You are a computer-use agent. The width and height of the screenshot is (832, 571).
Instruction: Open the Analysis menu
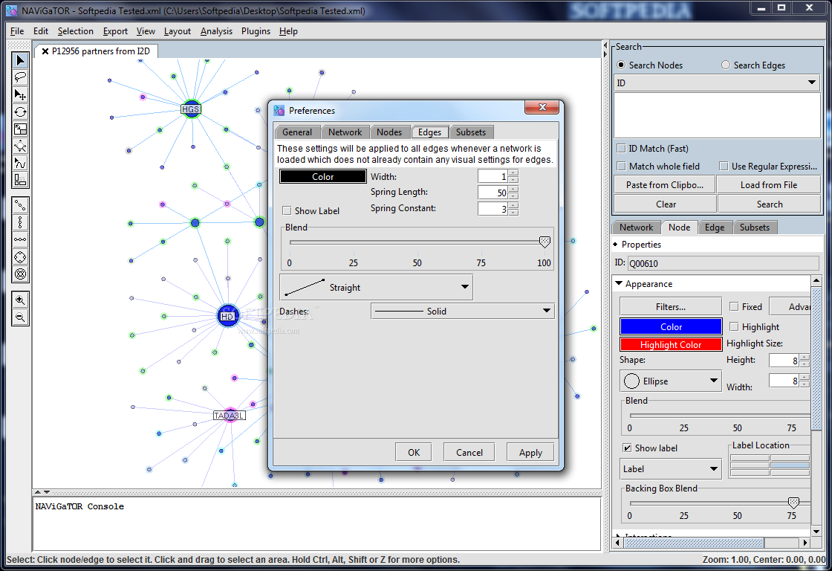216,30
